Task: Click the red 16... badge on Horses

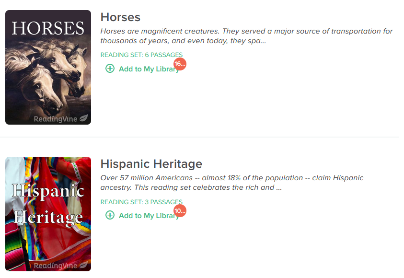Action: pos(180,64)
